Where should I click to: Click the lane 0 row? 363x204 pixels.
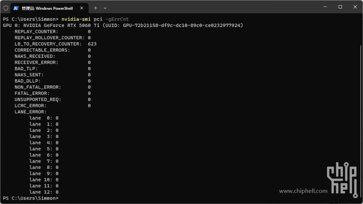pyautogui.click(x=44, y=118)
